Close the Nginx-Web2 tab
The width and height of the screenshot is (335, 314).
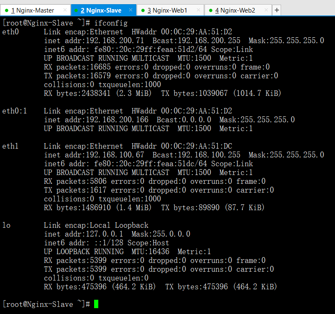266,10
